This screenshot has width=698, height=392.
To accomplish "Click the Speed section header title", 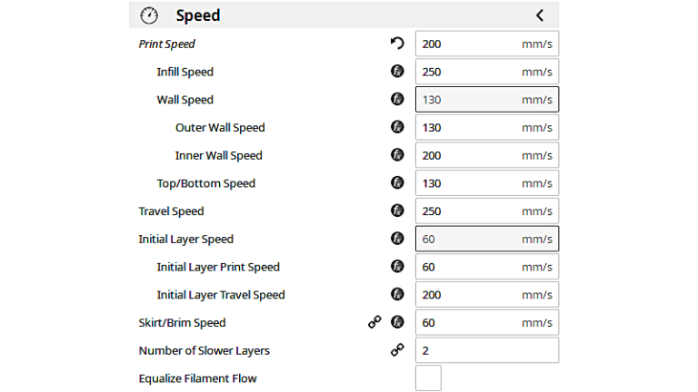I will (x=198, y=15).
